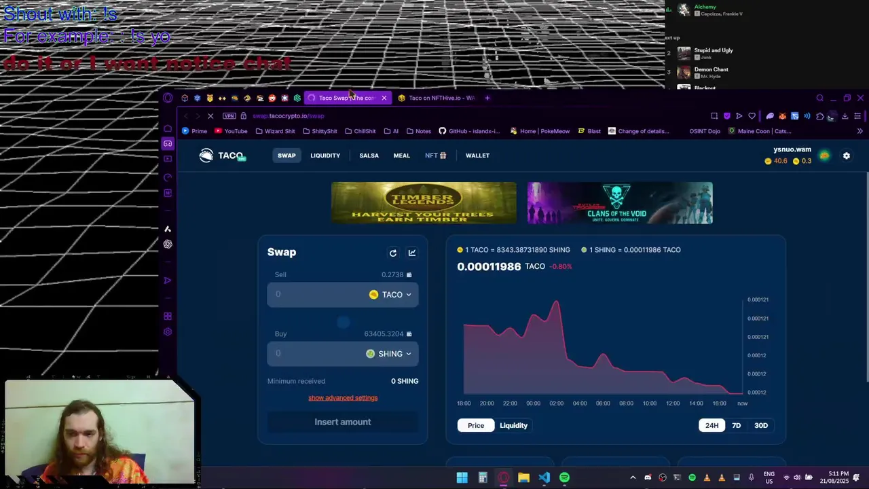The height and width of the screenshot is (489, 869).
Task: Click the wallet icon beside 0.2738 balance
Action: click(x=409, y=274)
